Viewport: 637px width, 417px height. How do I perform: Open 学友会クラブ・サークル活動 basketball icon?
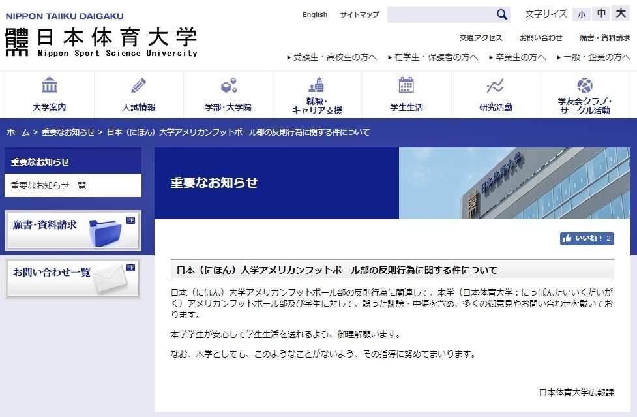coord(584,84)
